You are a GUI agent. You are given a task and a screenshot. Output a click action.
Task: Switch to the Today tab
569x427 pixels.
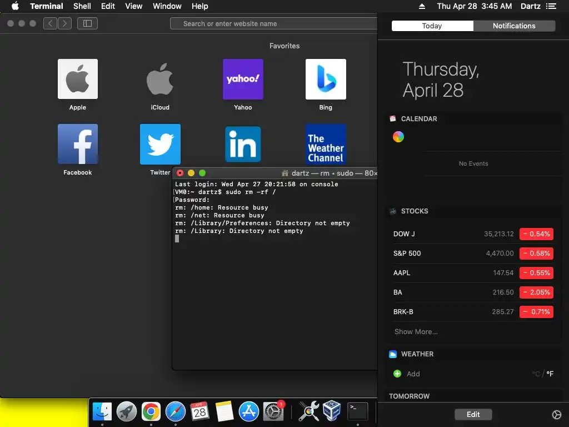(x=432, y=26)
